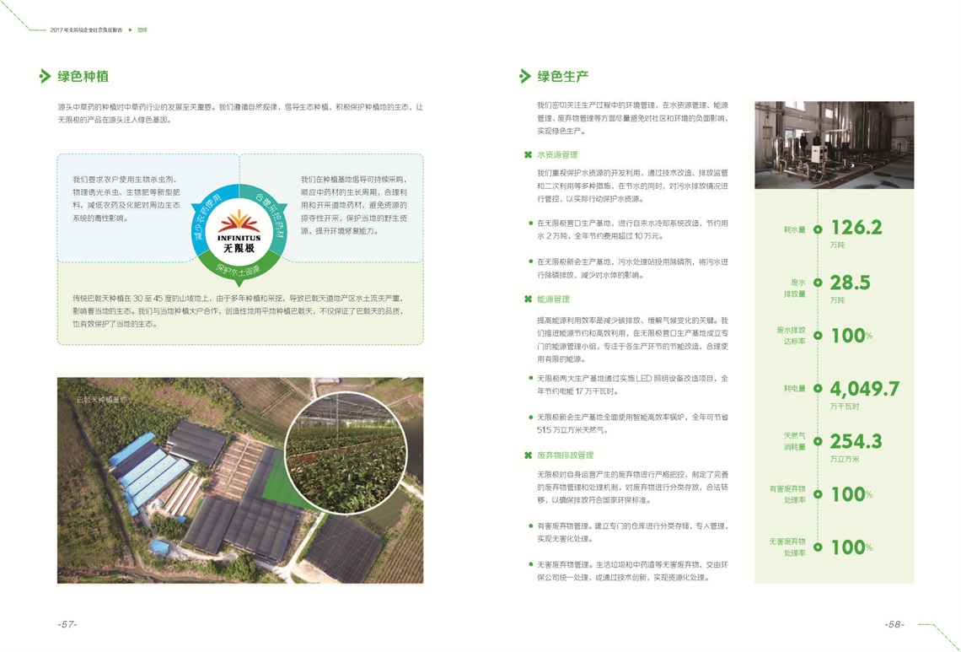The width and height of the screenshot is (961, 652).
Task: Click the arrow icon before 绿色种植 heading
Action: [44, 76]
